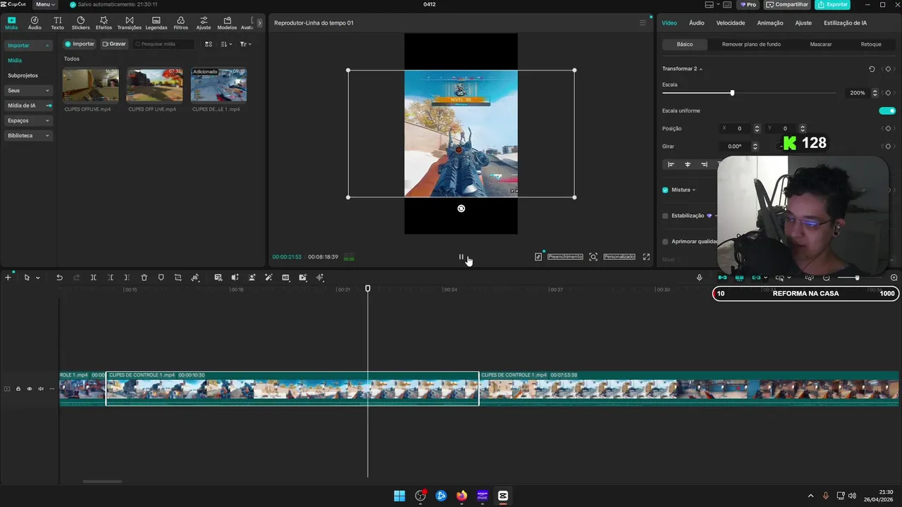
Task: Open the Transições tab
Action: (129, 23)
